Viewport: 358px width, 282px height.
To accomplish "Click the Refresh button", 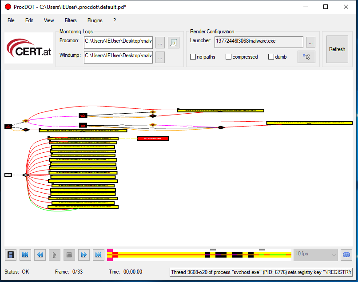I will click(x=337, y=49).
